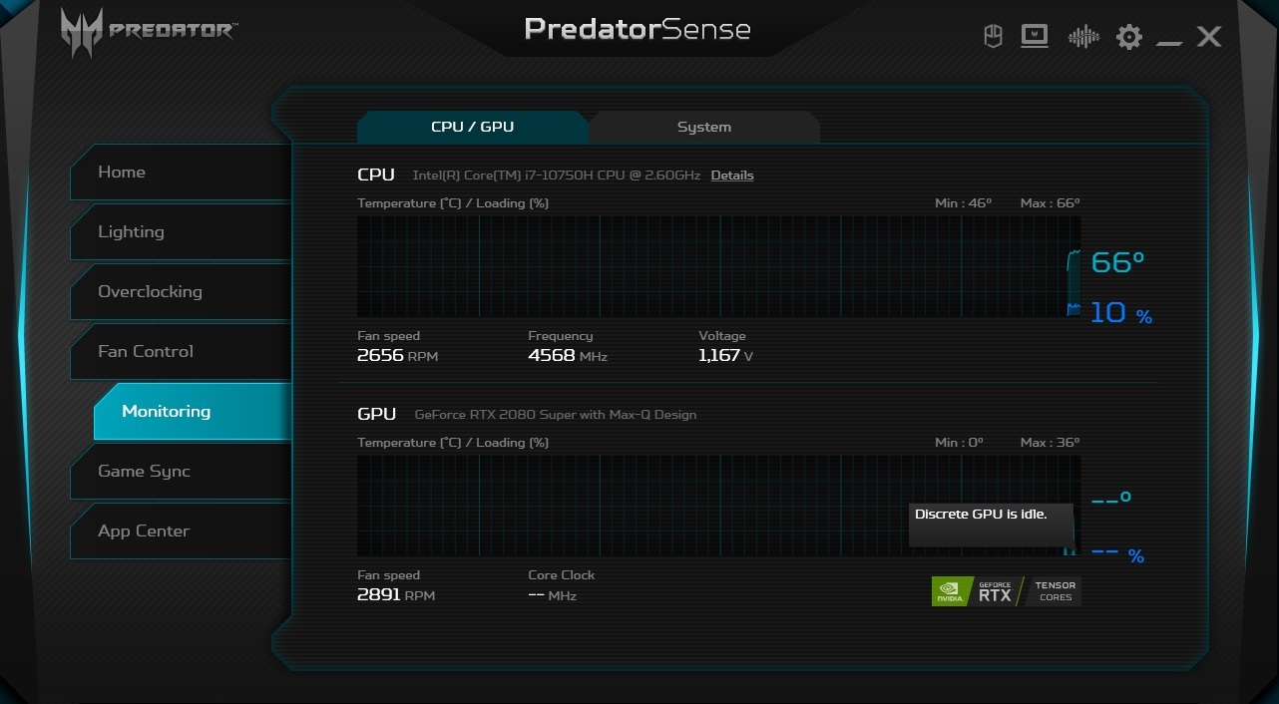Click the laptop display icon in header
Screen dimensions: 1279x704
(x=1035, y=38)
